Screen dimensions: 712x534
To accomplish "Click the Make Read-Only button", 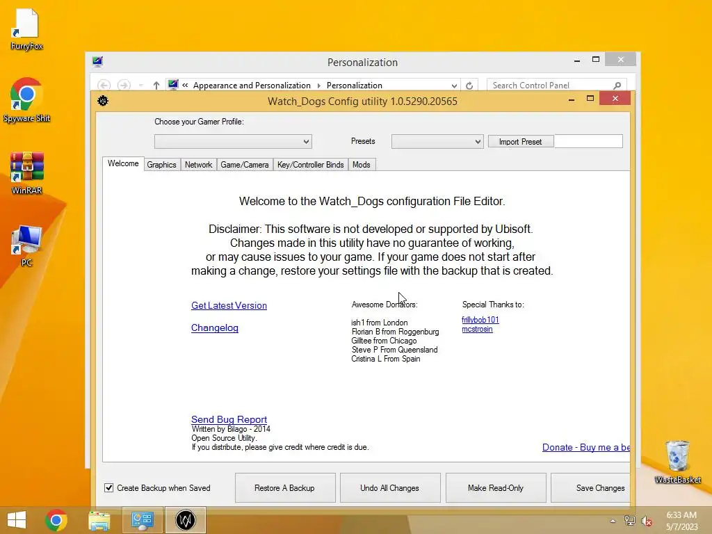I will pyautogui.click(x=495, y=487).
